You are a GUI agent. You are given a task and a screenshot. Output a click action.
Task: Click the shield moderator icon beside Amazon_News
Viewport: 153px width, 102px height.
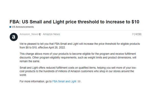pyautogui.click(x=40, y=34)
